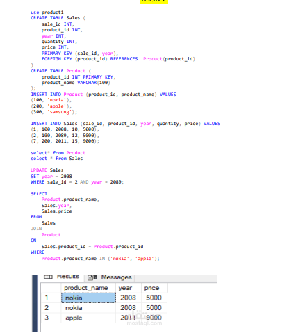
Task: Click the JOIN keyword
Action: tap(36, 229)
